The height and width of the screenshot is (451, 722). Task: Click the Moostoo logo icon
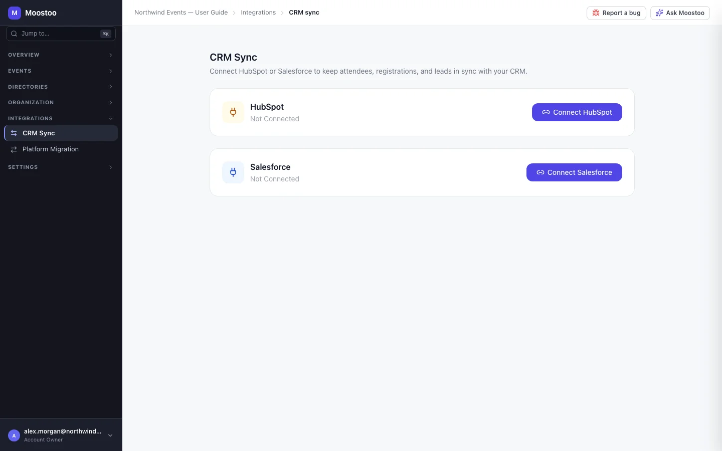[15, 13]
